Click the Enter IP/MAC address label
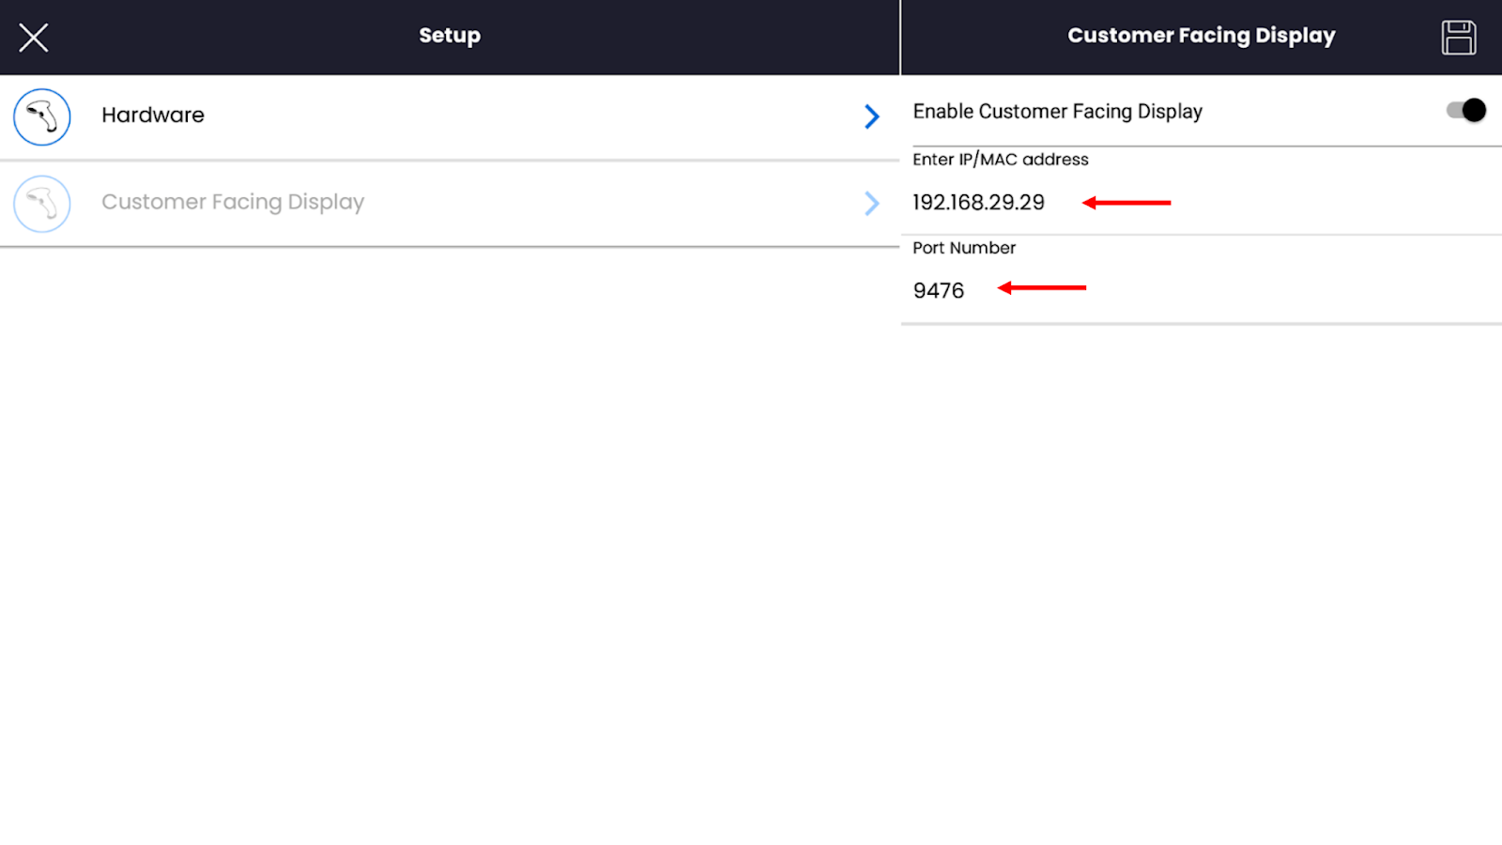1502x845 pixels. [1000, 160]
